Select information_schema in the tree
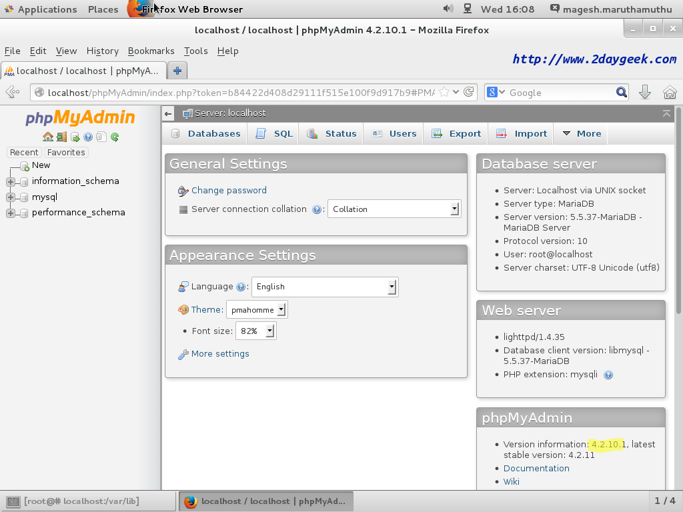Viewport: 683px width, 512px height. 75,181
